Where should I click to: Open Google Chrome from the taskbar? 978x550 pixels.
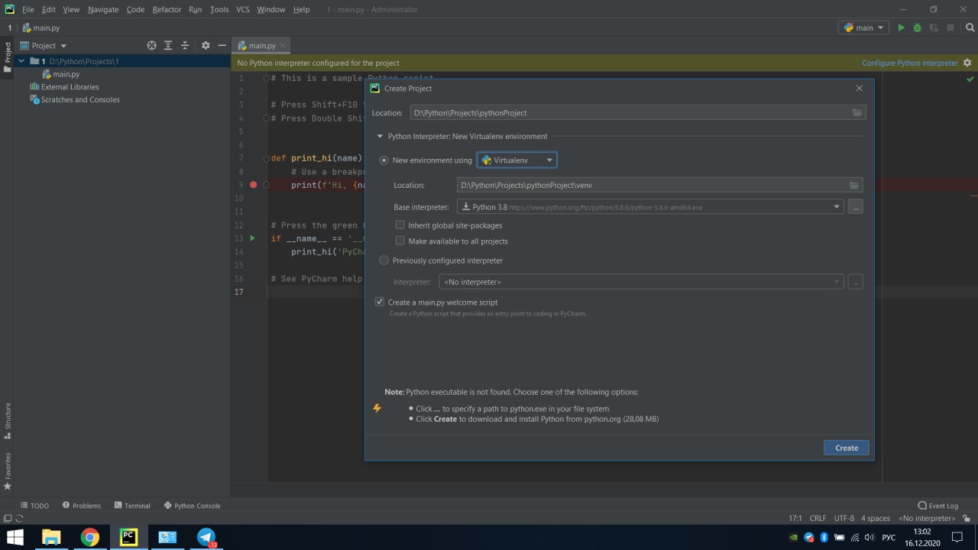point(90,537)
